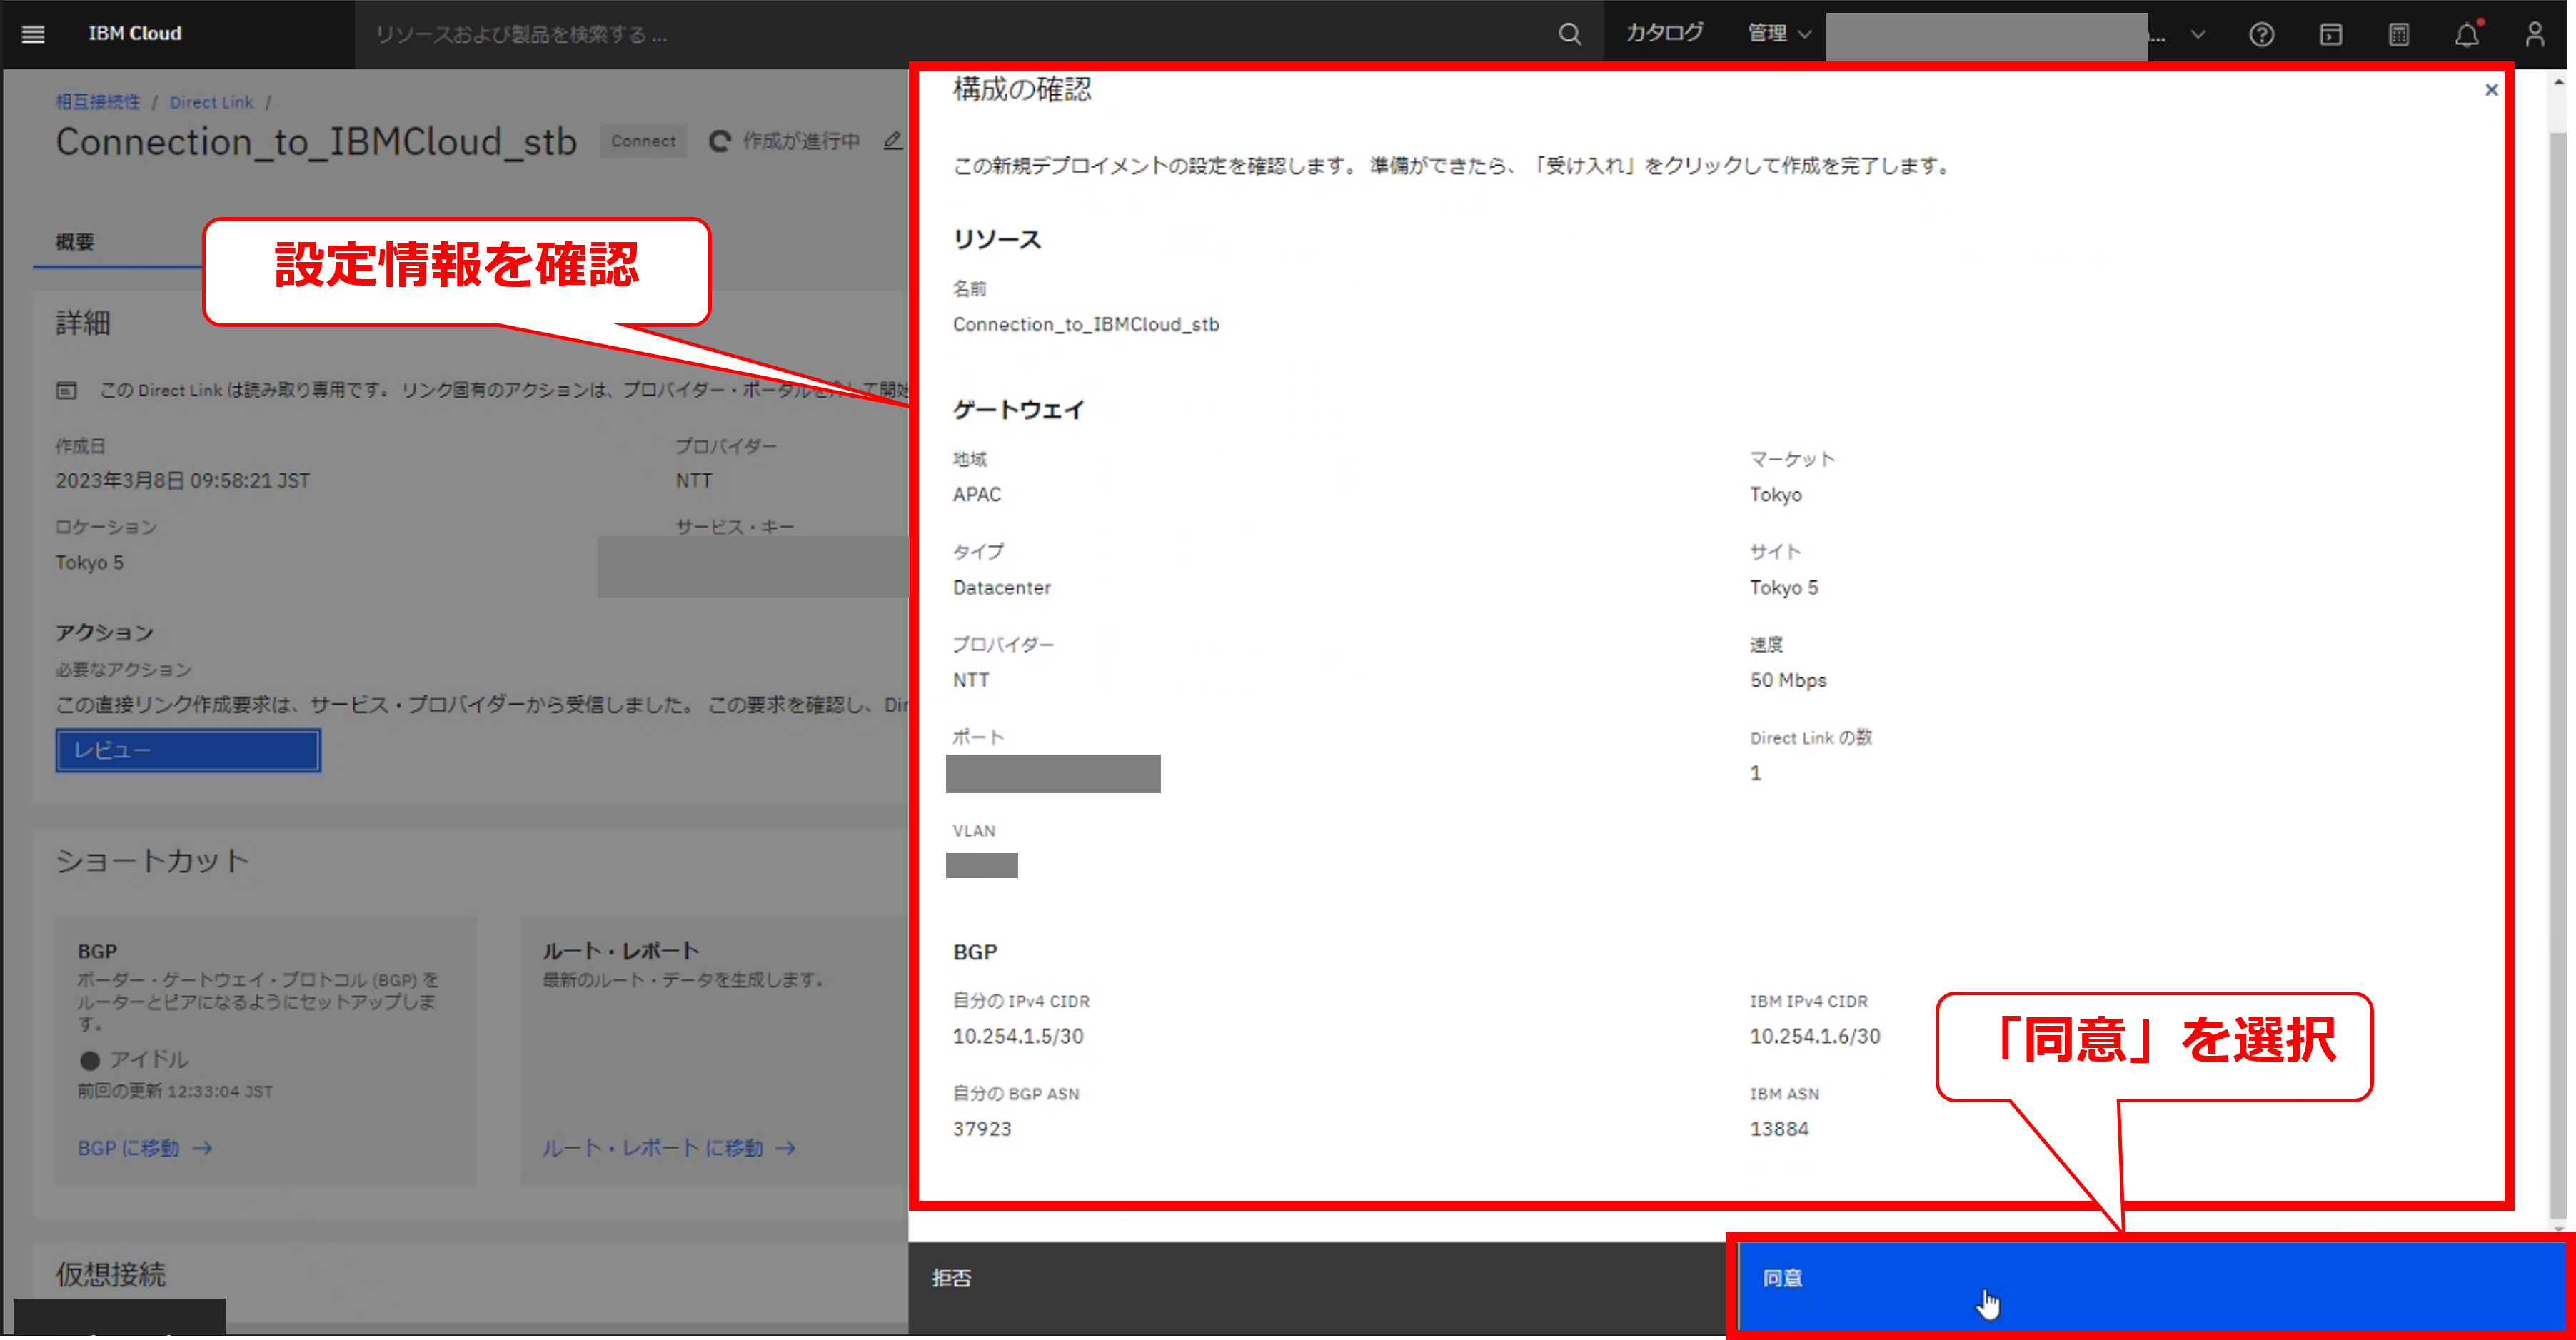Screen dimensions: 2576x1340
Task: Click the edit pencil next to connection name
Action: 892,141
